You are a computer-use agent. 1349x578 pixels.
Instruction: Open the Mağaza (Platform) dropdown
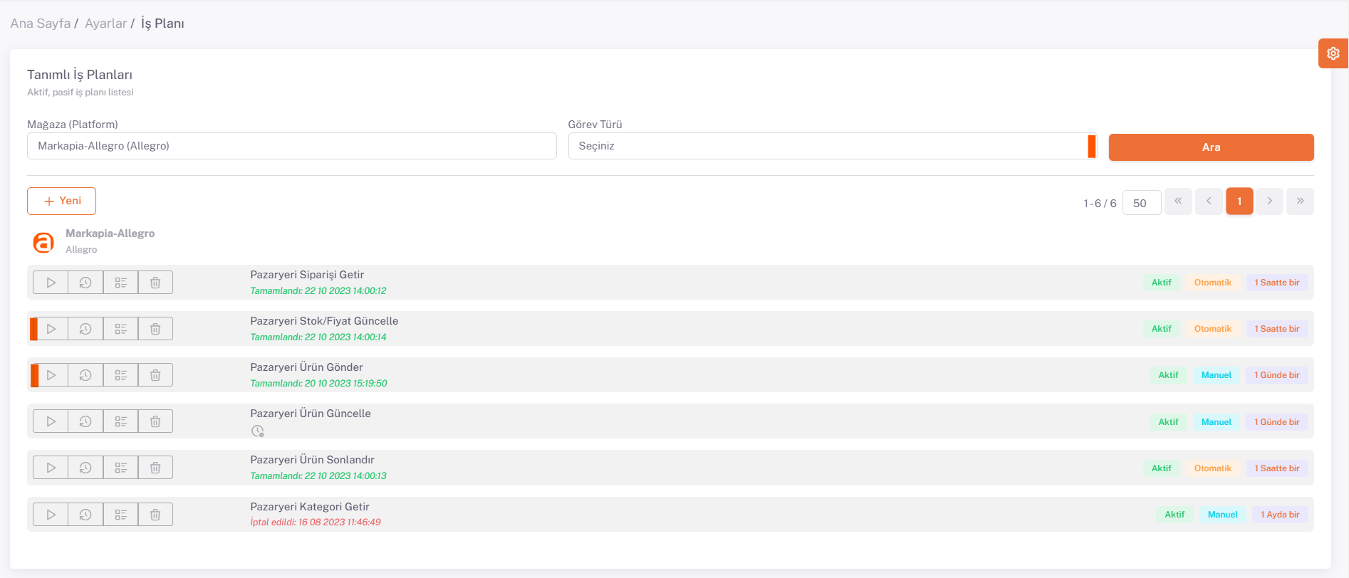click(x=292, y=146)
